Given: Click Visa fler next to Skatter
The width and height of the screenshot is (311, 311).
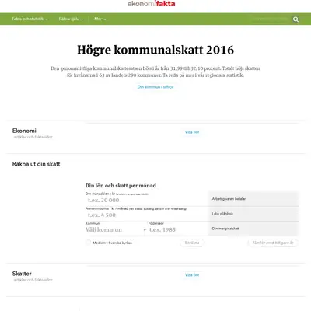Looking at the screenshot, I should 192,274.
